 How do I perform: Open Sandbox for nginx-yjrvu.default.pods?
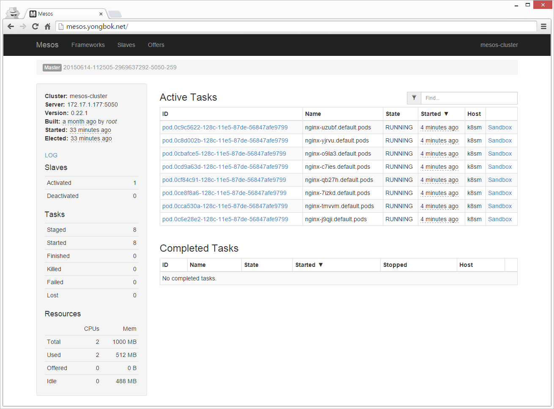pos(500,140)
